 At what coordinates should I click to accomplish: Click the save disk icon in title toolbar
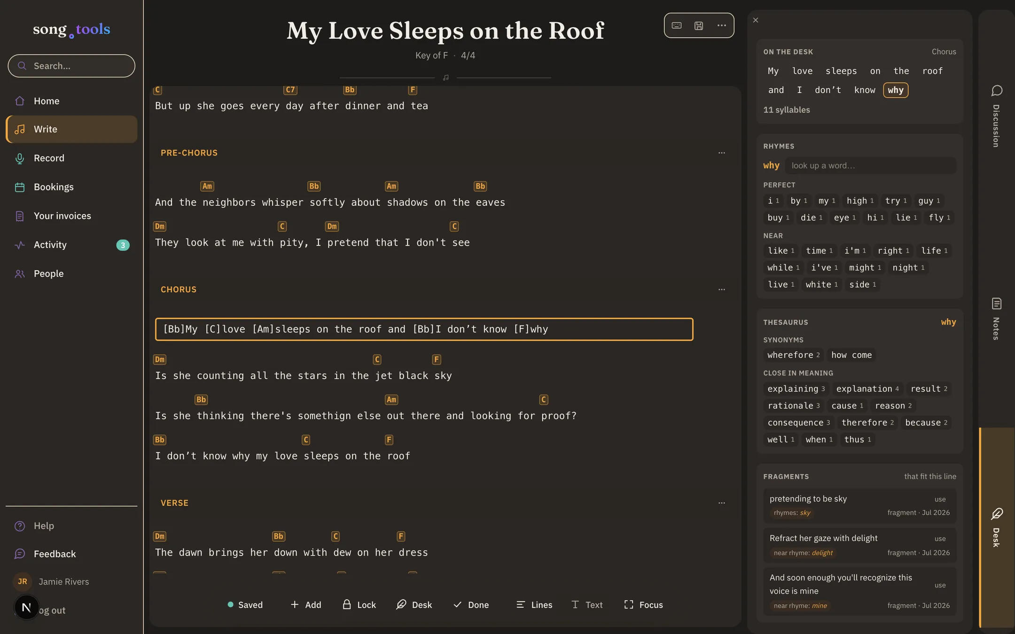pos(699,25)
